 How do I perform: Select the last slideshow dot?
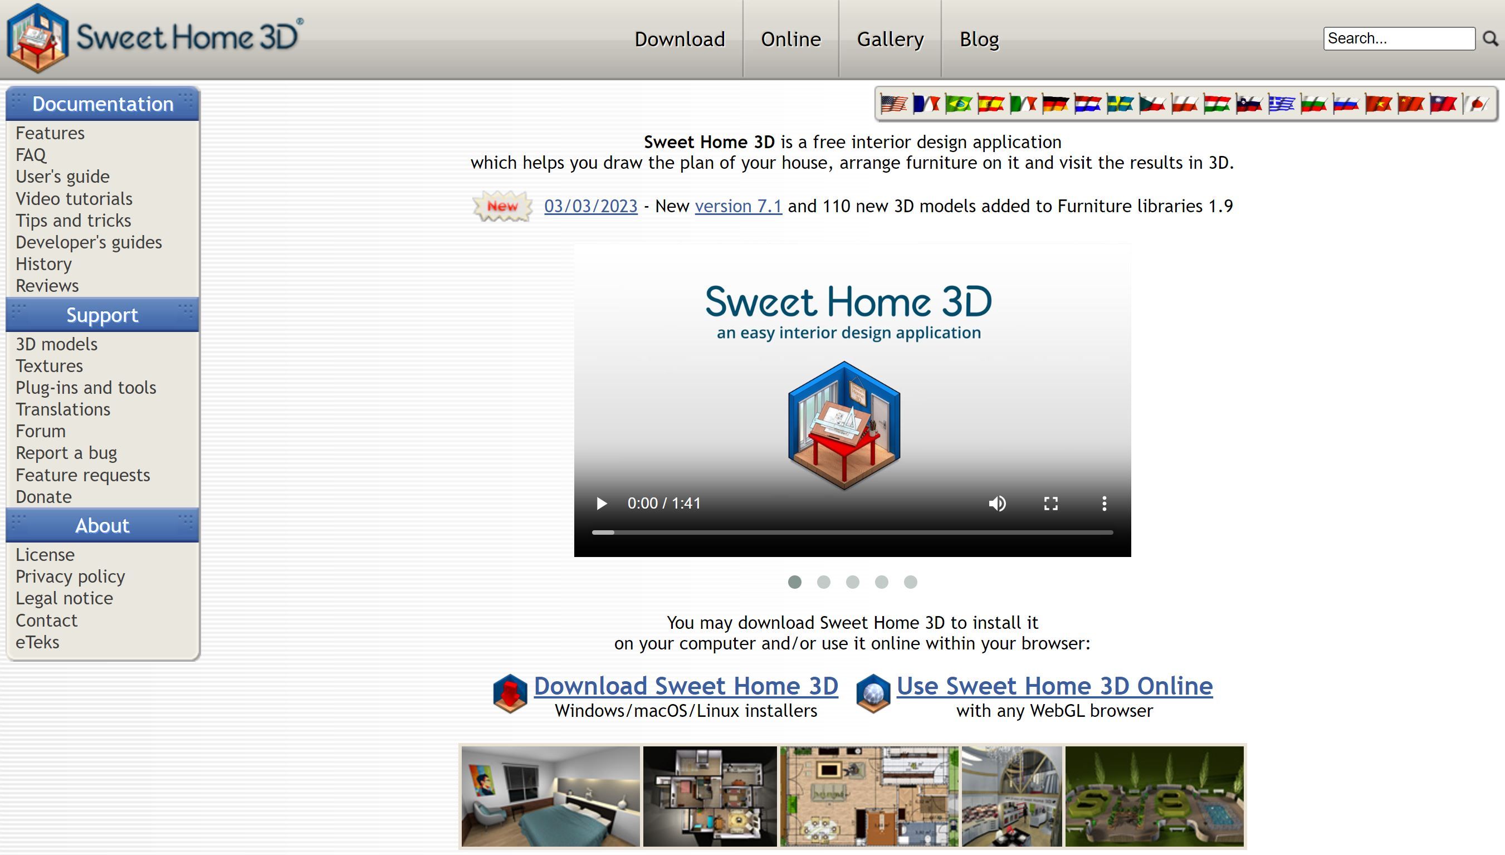tap(910, 582)
